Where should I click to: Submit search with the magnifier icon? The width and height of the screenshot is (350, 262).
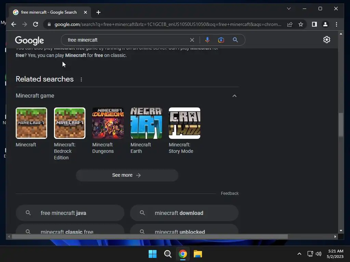tap(235, 40)
